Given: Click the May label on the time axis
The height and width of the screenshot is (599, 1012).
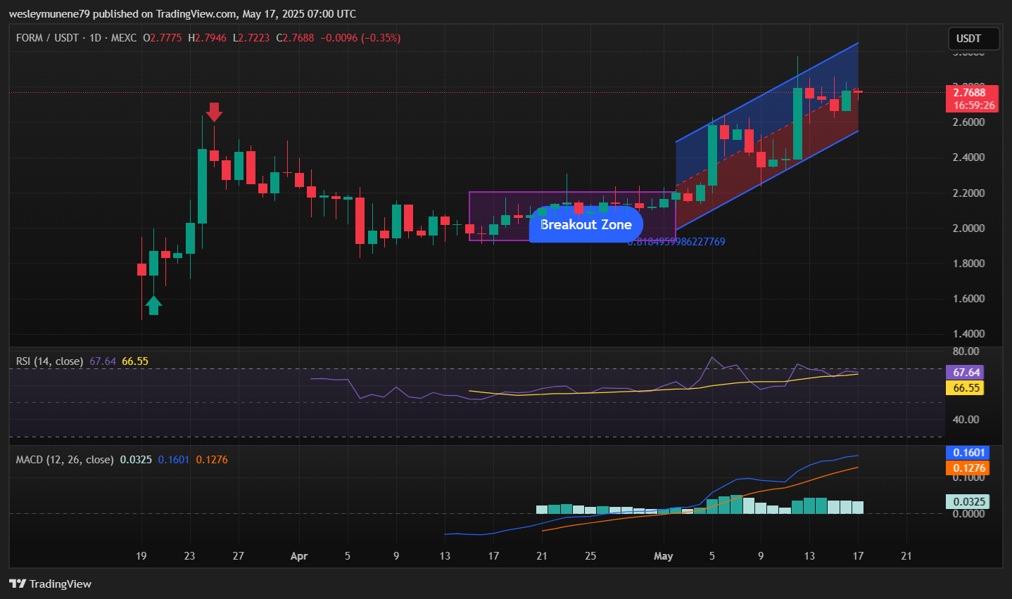Looking at the screenshot, I should pyautogui.click(x=663, y=556).
